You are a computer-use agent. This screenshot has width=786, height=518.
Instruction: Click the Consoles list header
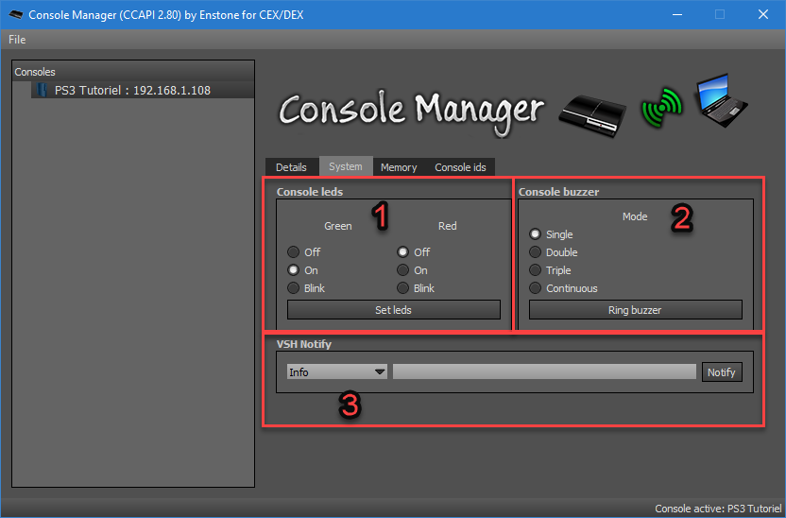(133, 72)
